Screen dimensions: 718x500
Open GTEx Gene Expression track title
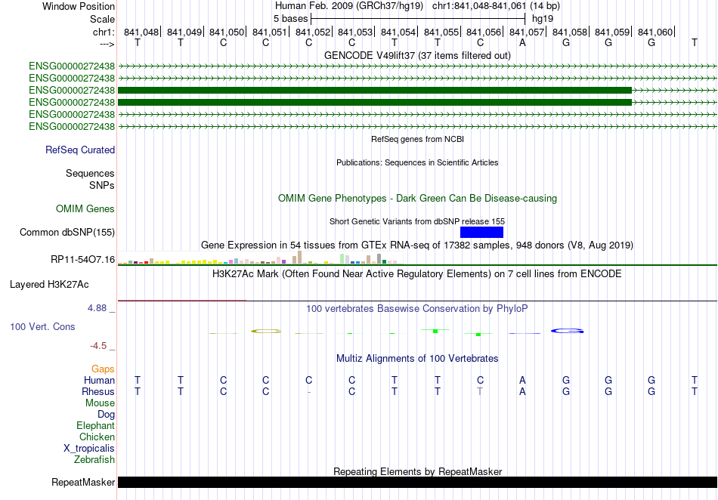[x=417, y=245]
